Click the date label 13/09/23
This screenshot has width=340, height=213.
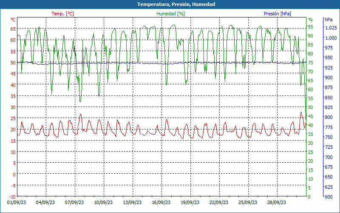click(x=132, y=203)
